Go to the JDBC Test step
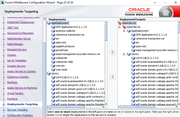The height and width of the screenshot is (117, 180). pos(13,28)
